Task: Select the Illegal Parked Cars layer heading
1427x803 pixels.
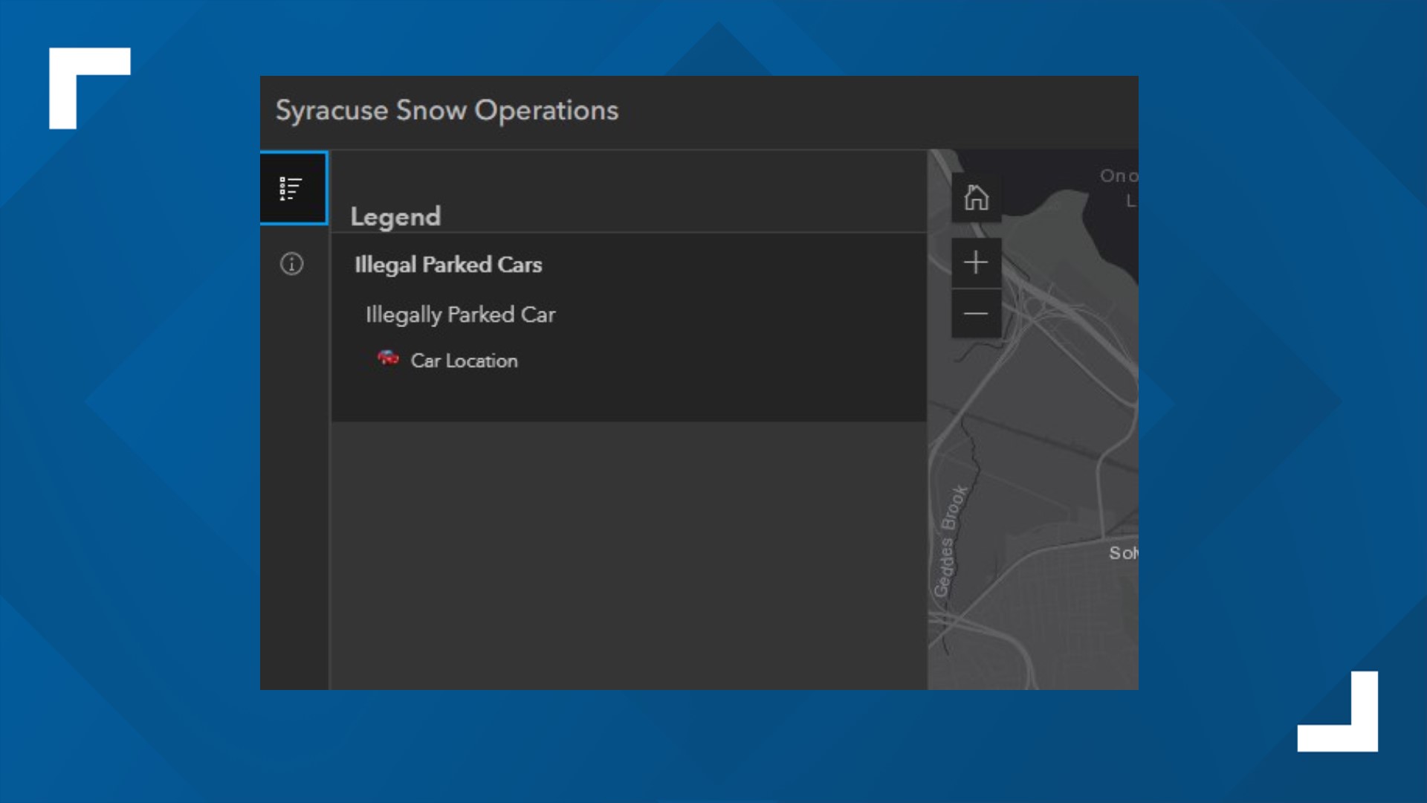Action: (x=447, y=265)
